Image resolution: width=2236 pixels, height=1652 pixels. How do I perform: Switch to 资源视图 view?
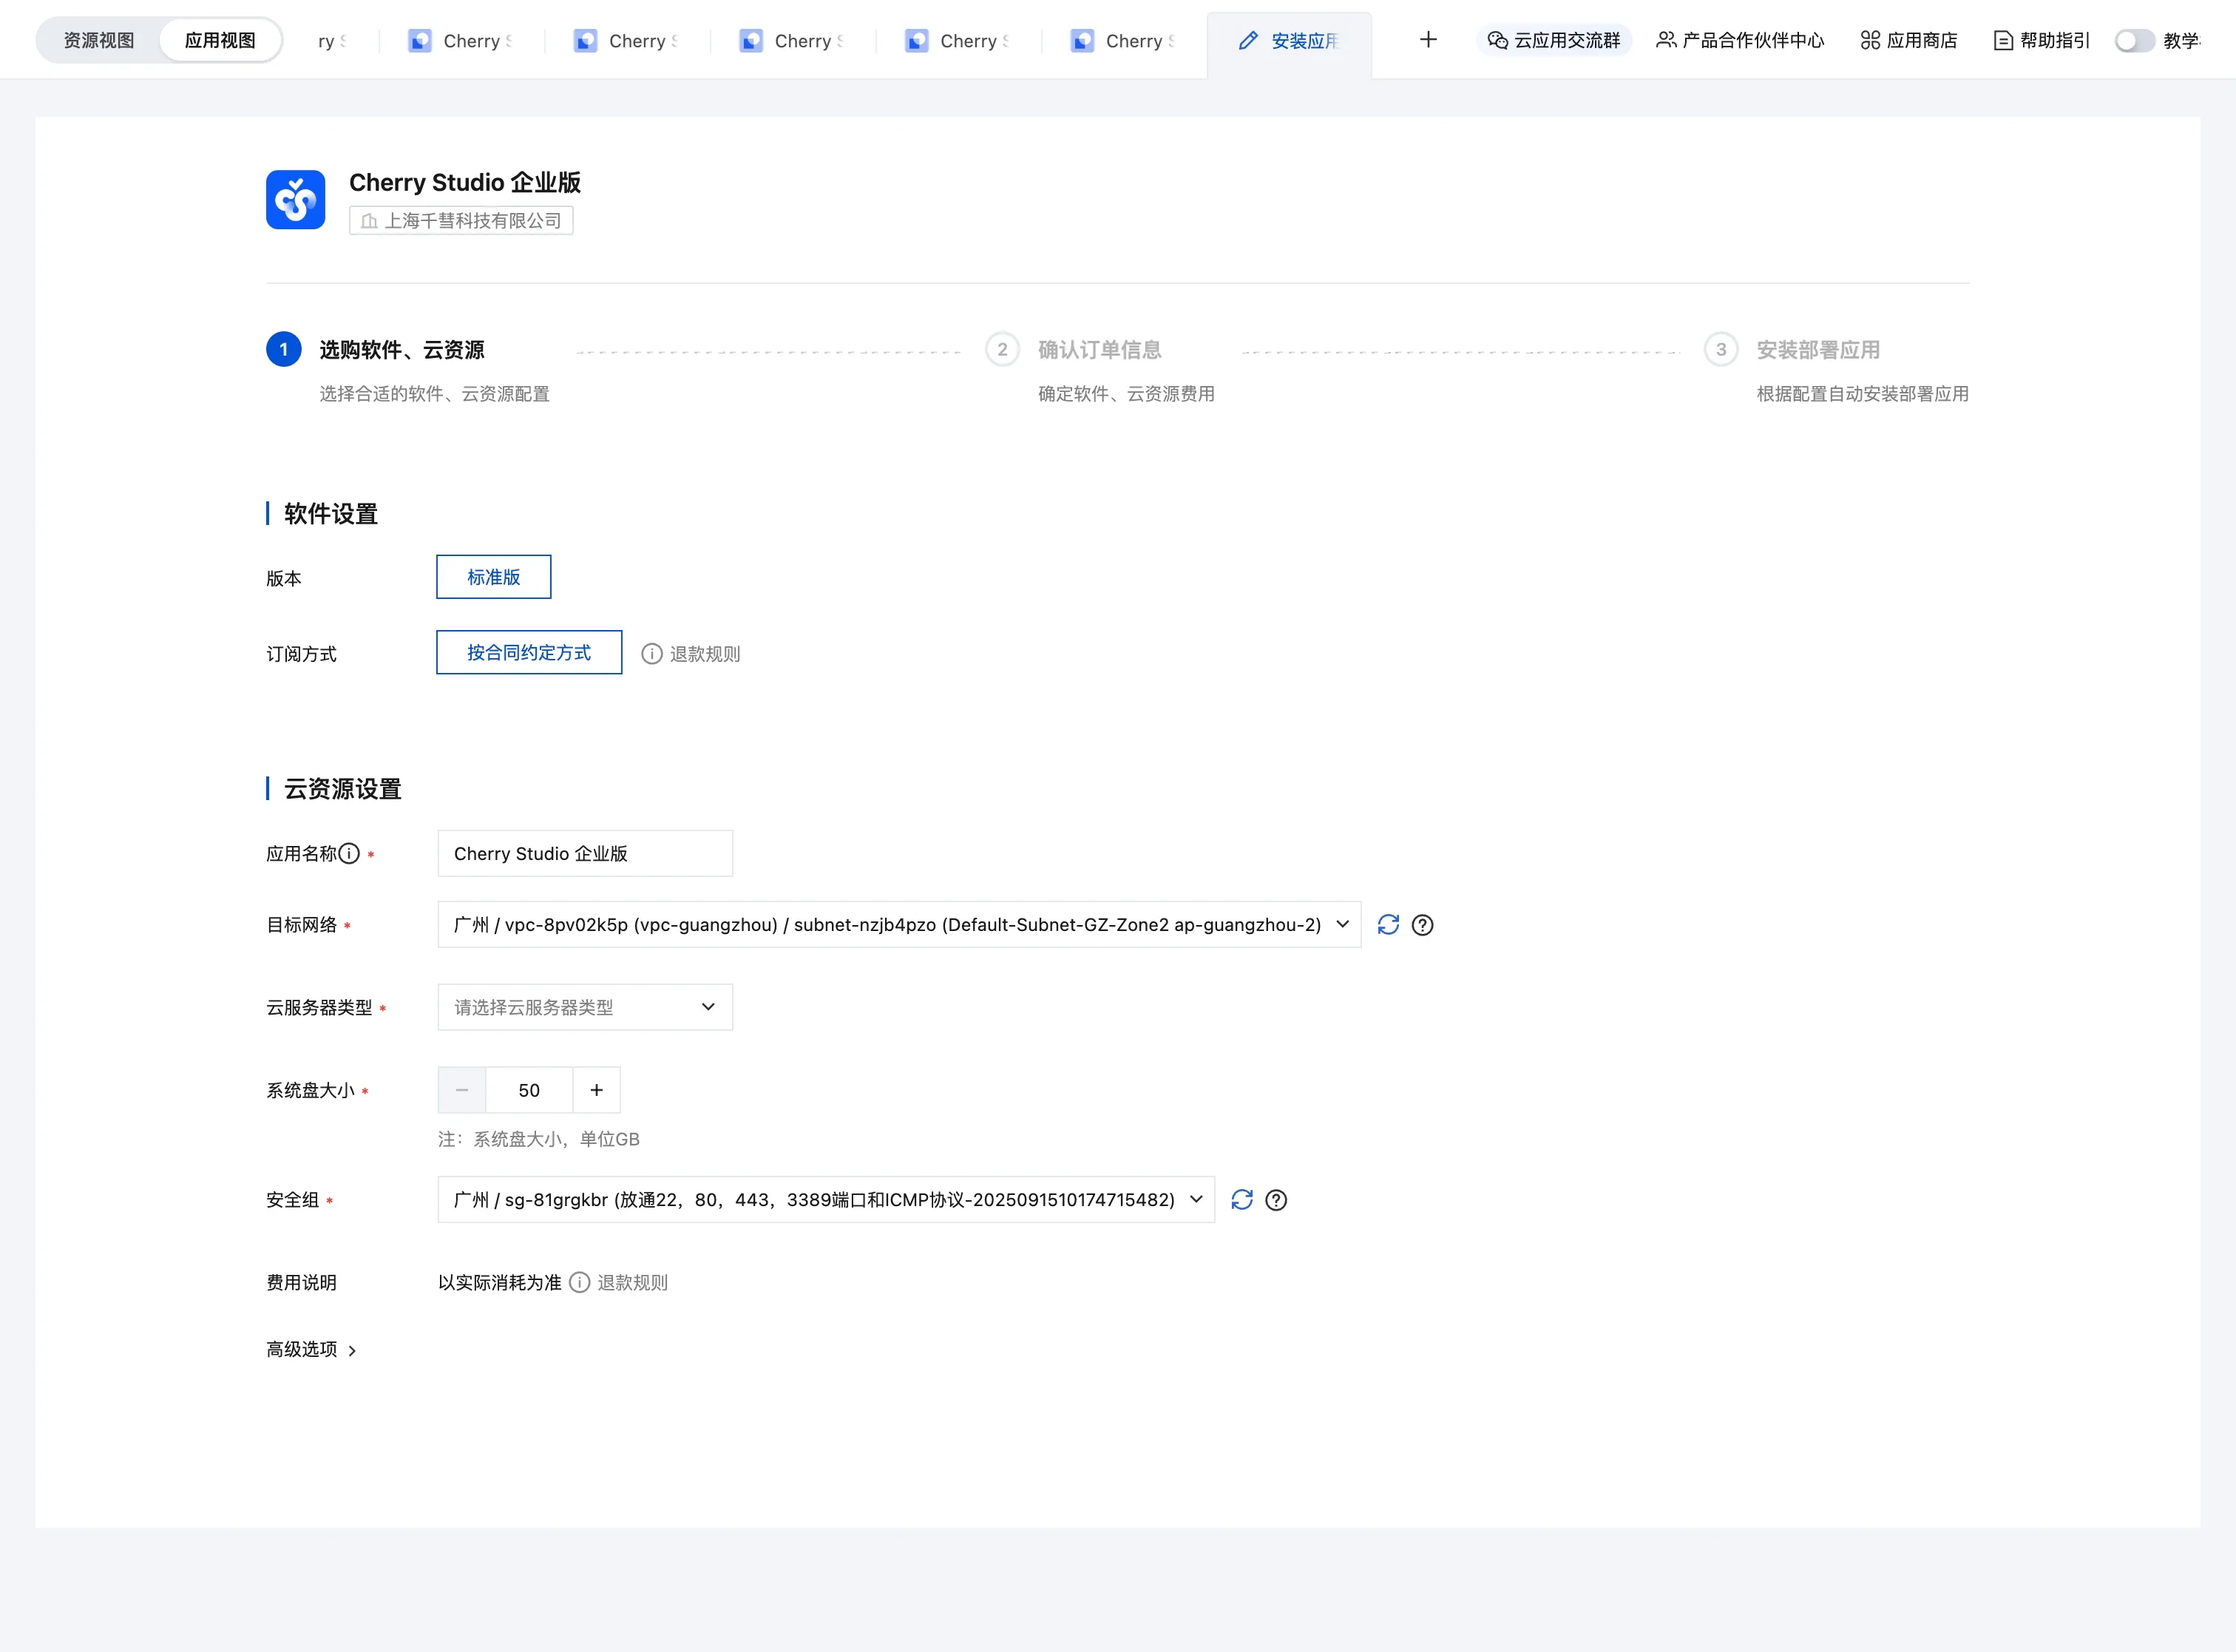99,40
